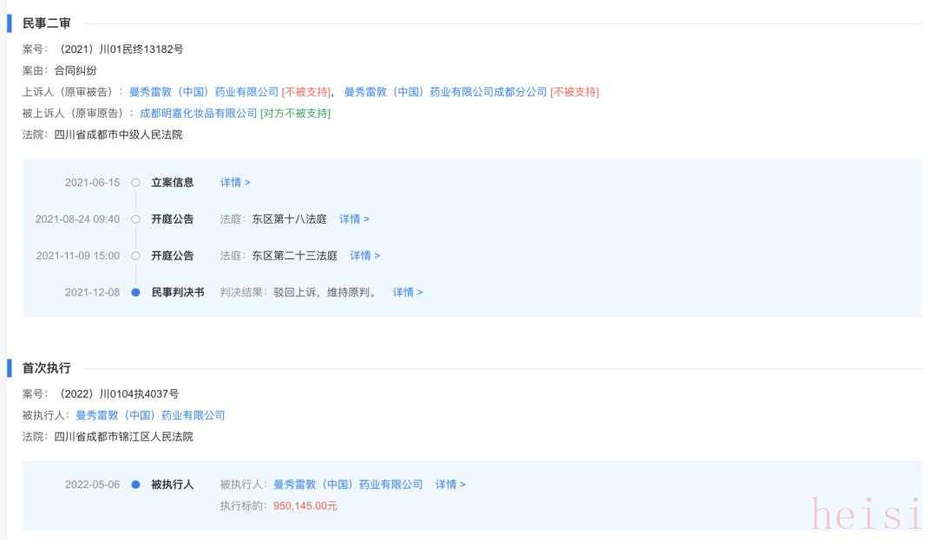Select the 2021-06-15 timeline marker circle

[x=135, y=183]
